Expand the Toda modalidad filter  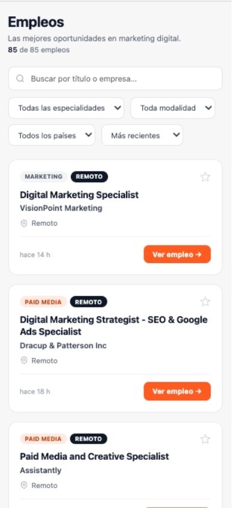[x=173, y=108]
